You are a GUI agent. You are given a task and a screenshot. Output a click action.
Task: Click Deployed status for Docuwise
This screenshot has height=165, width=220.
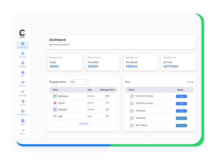[181, 118]
